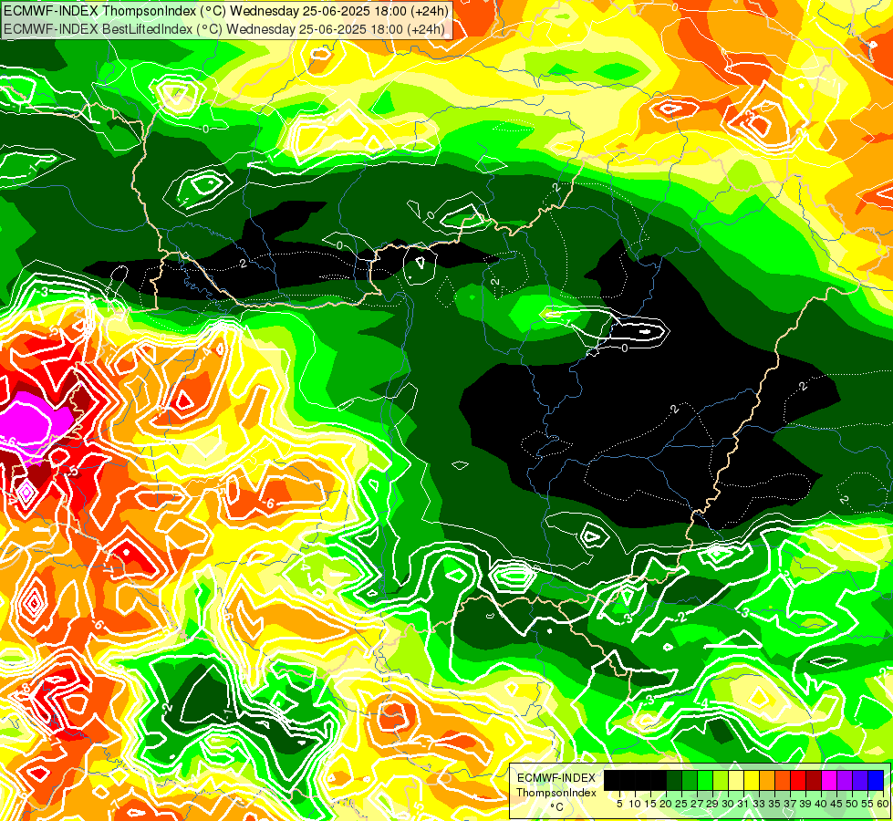Select the indigo legend swatch (50–55)

(x=860, y=780)
